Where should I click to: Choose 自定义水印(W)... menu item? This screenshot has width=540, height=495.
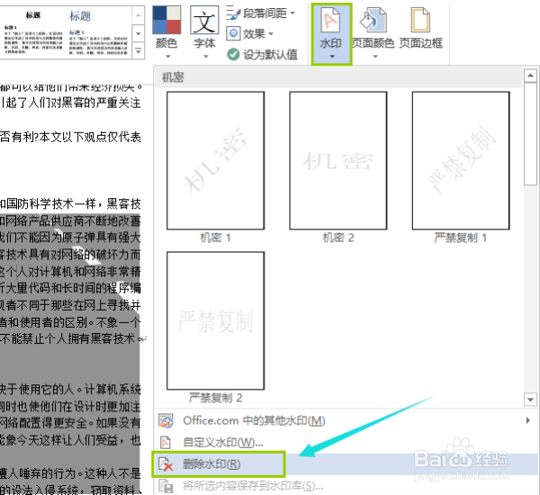point(346,442)
